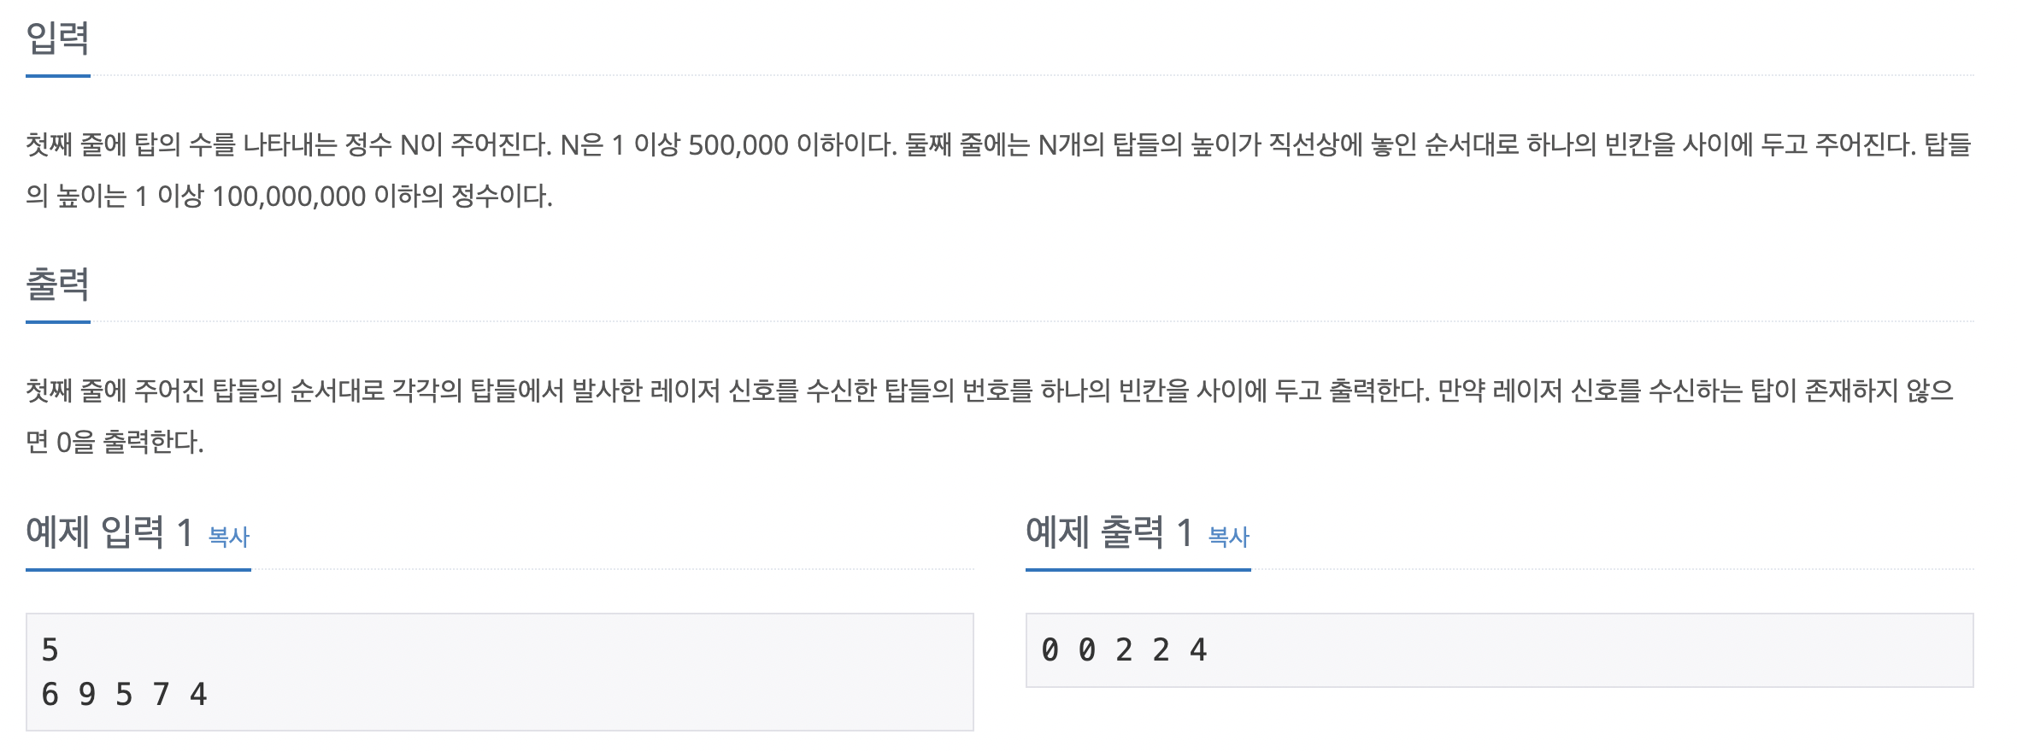Click the value '9' in sample input second line
The width and height of the screenshot is (2017, 752).
coord(87,695)
